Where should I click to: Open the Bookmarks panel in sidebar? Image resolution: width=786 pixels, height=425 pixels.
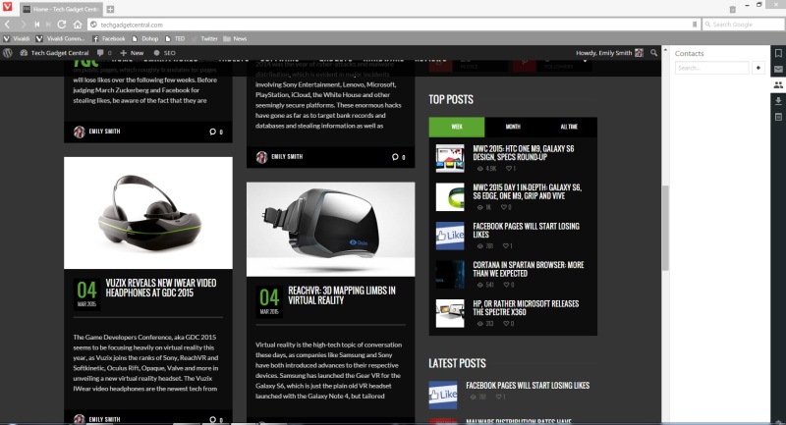(x=778, y=53)
